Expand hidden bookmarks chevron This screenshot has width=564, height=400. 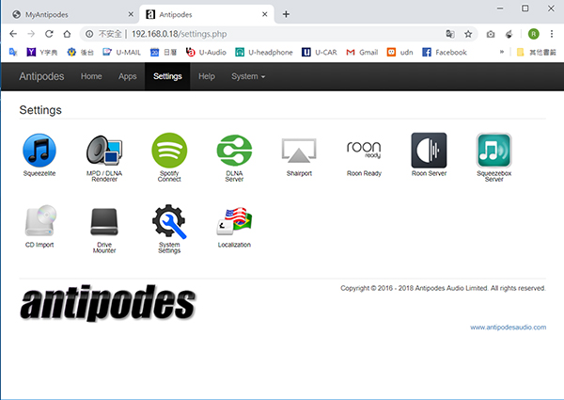[501, 52]
